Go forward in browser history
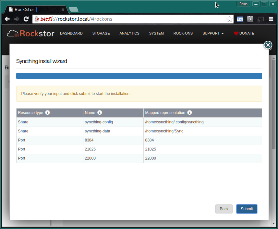 click(17, 19)
